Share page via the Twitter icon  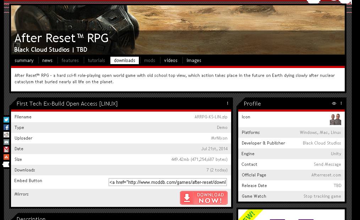6,120
